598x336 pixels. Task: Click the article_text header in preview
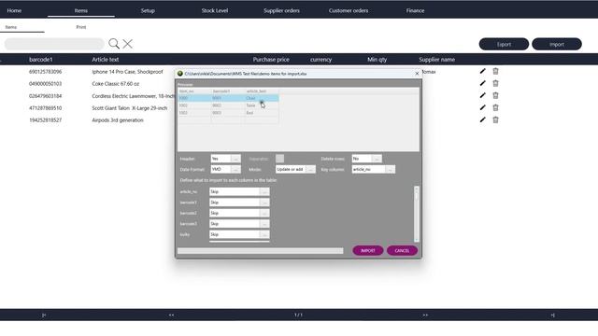coord(256,91)
